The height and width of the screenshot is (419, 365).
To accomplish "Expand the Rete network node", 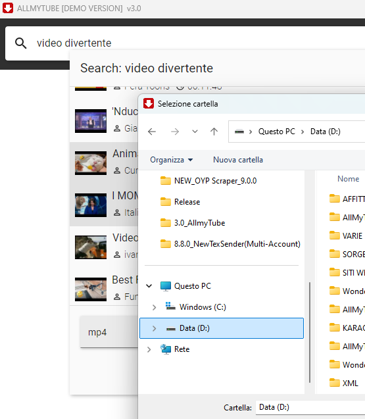I will click(x=149, y=349).
